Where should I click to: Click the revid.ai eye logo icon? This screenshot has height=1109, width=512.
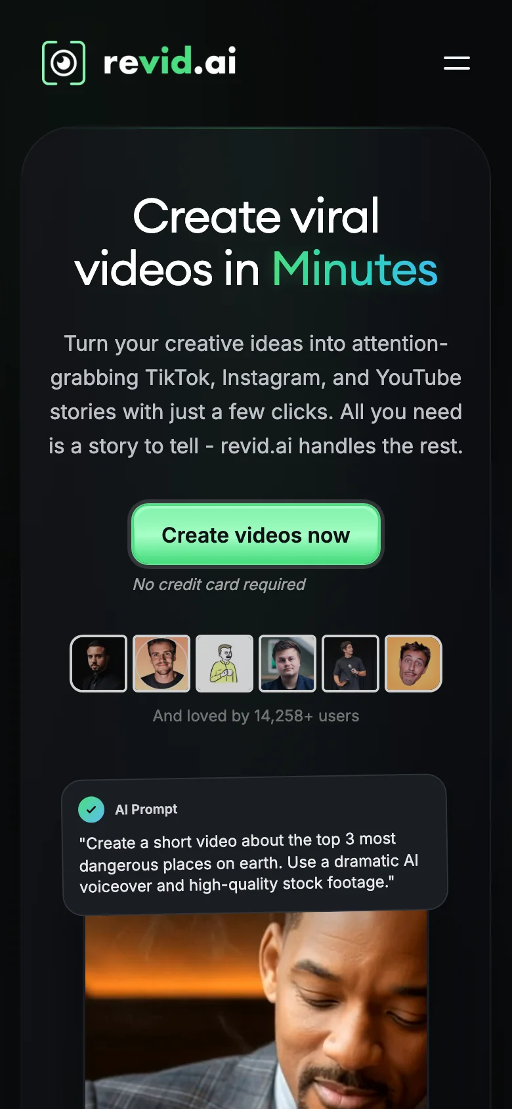click(x=64, y=63)
